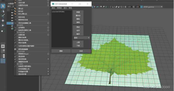Click the 合并 button
This screenshot has height=91, width=174.
pyautogui.click(x=78, y=30)
